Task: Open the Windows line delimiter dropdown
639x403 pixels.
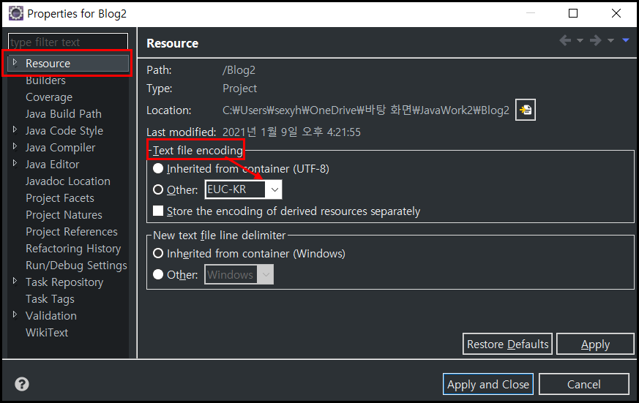Action: [x=266, y=275]
